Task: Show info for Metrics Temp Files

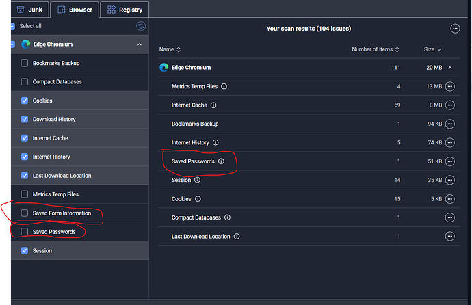Action: pos(224,86)
